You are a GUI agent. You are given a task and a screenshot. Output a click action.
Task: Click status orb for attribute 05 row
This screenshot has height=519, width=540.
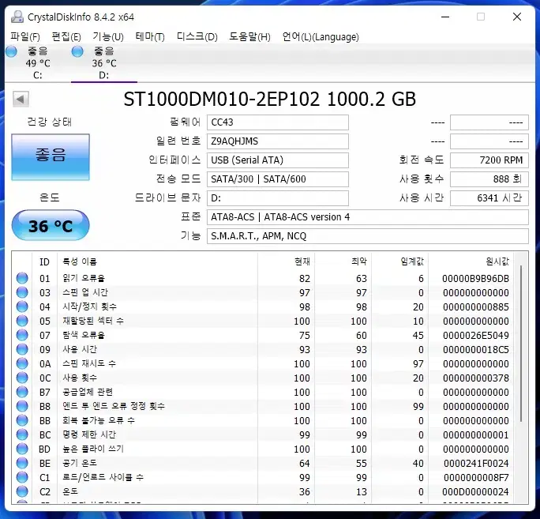pyautogui.click(x=22, y=321)
